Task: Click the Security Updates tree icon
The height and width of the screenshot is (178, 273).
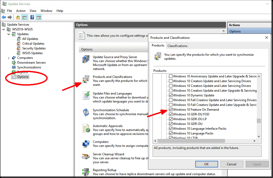Action: 19,48
